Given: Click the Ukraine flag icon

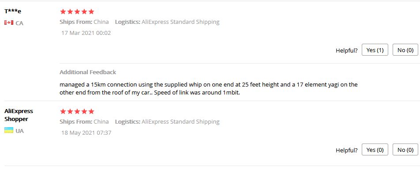Looking at the screenshot, I should tap(9, 131).
